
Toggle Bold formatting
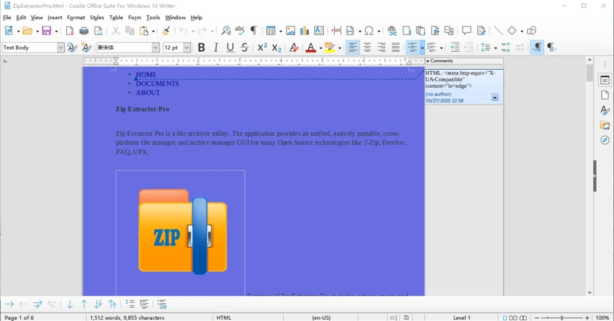(201, 47)
